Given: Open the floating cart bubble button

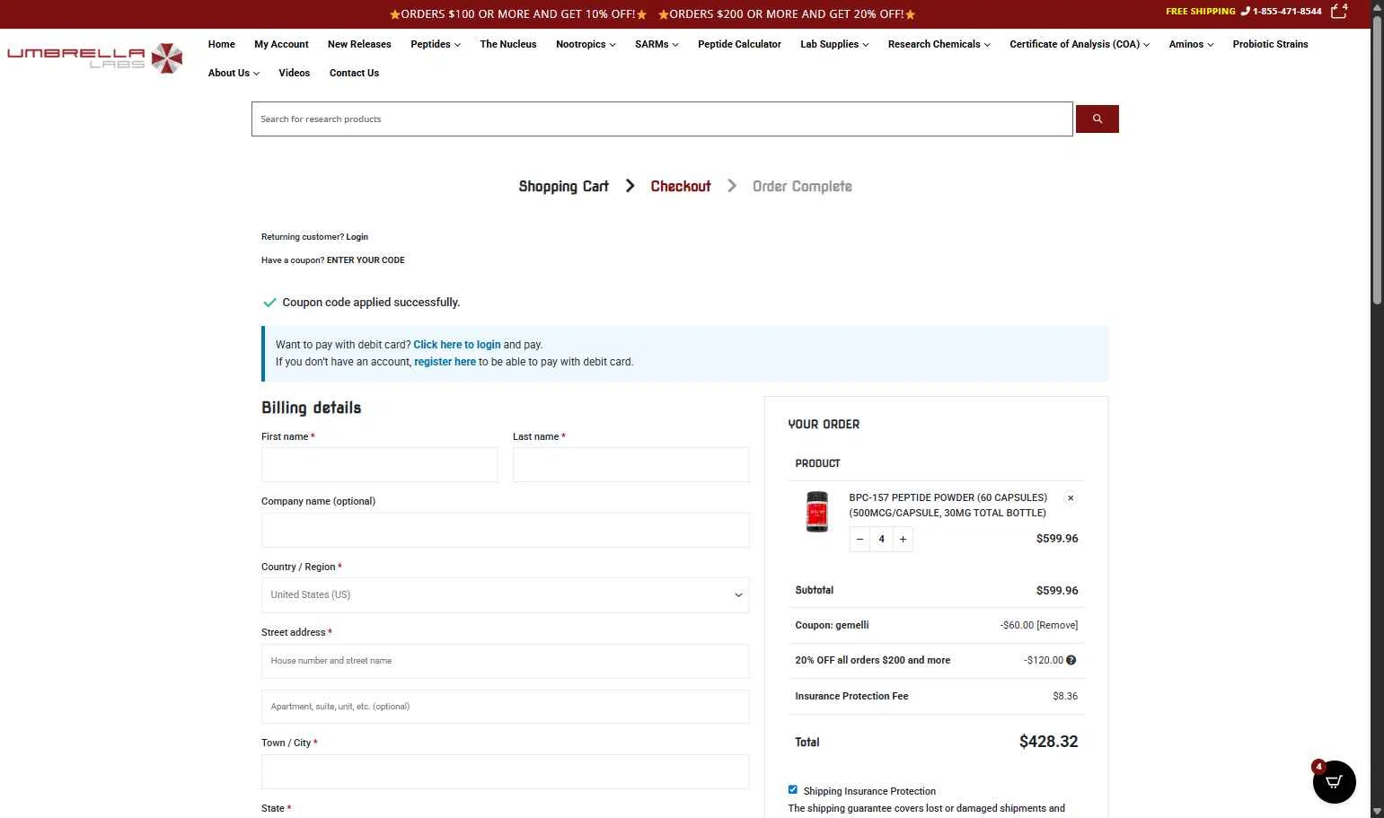Looking at the screenshot, I should 1334,781.
